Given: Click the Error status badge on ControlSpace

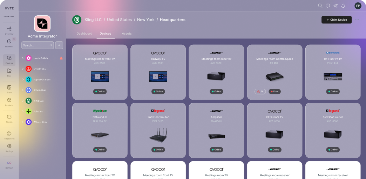Looking at the screenshot, I should coord(274,92).
